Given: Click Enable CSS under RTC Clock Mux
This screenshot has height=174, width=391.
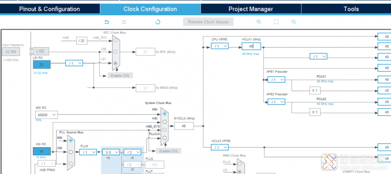Looking at the screenshot, I should 120,75.
